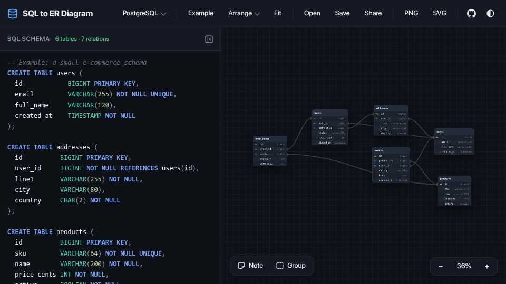
Task: Click the foreign key icon beside order_id
Action: (256, 149)
